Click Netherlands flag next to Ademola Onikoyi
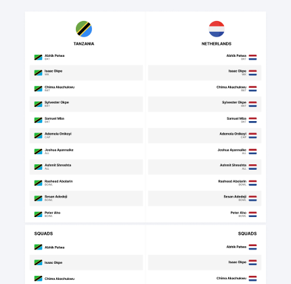Viewport: 291px width, 284px height. (252, 135)
